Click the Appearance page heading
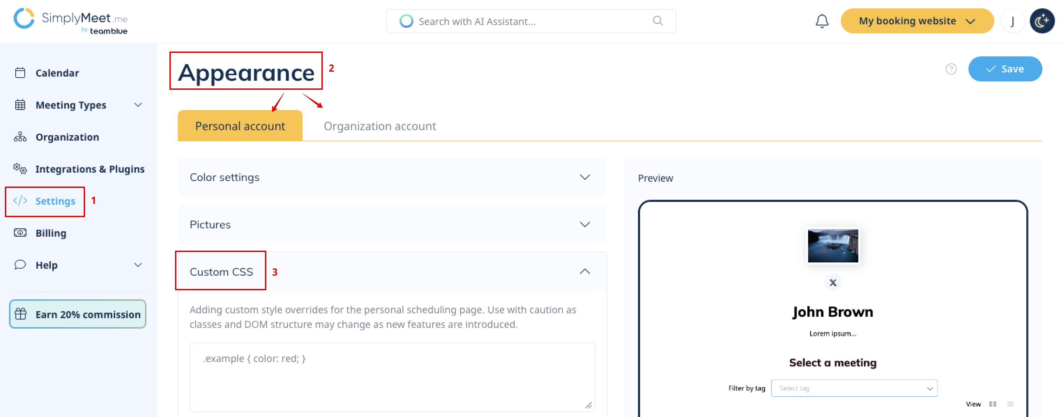The height and width of the screenshot is (417, 1064). point(246,73)
